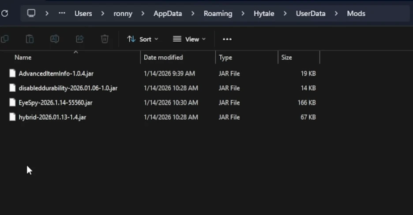Click the Paste clipboard icon
Screen dimensions: 413x215
click(x=30, y=39)
